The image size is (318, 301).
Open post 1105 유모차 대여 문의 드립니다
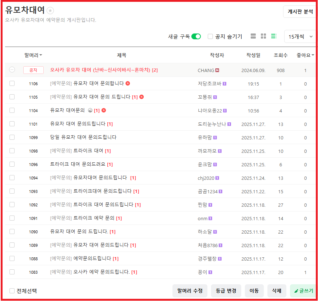[102, 97]
